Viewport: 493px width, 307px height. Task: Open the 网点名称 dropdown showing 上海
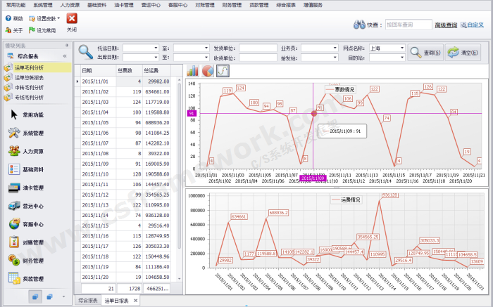[x=402, y=48]
